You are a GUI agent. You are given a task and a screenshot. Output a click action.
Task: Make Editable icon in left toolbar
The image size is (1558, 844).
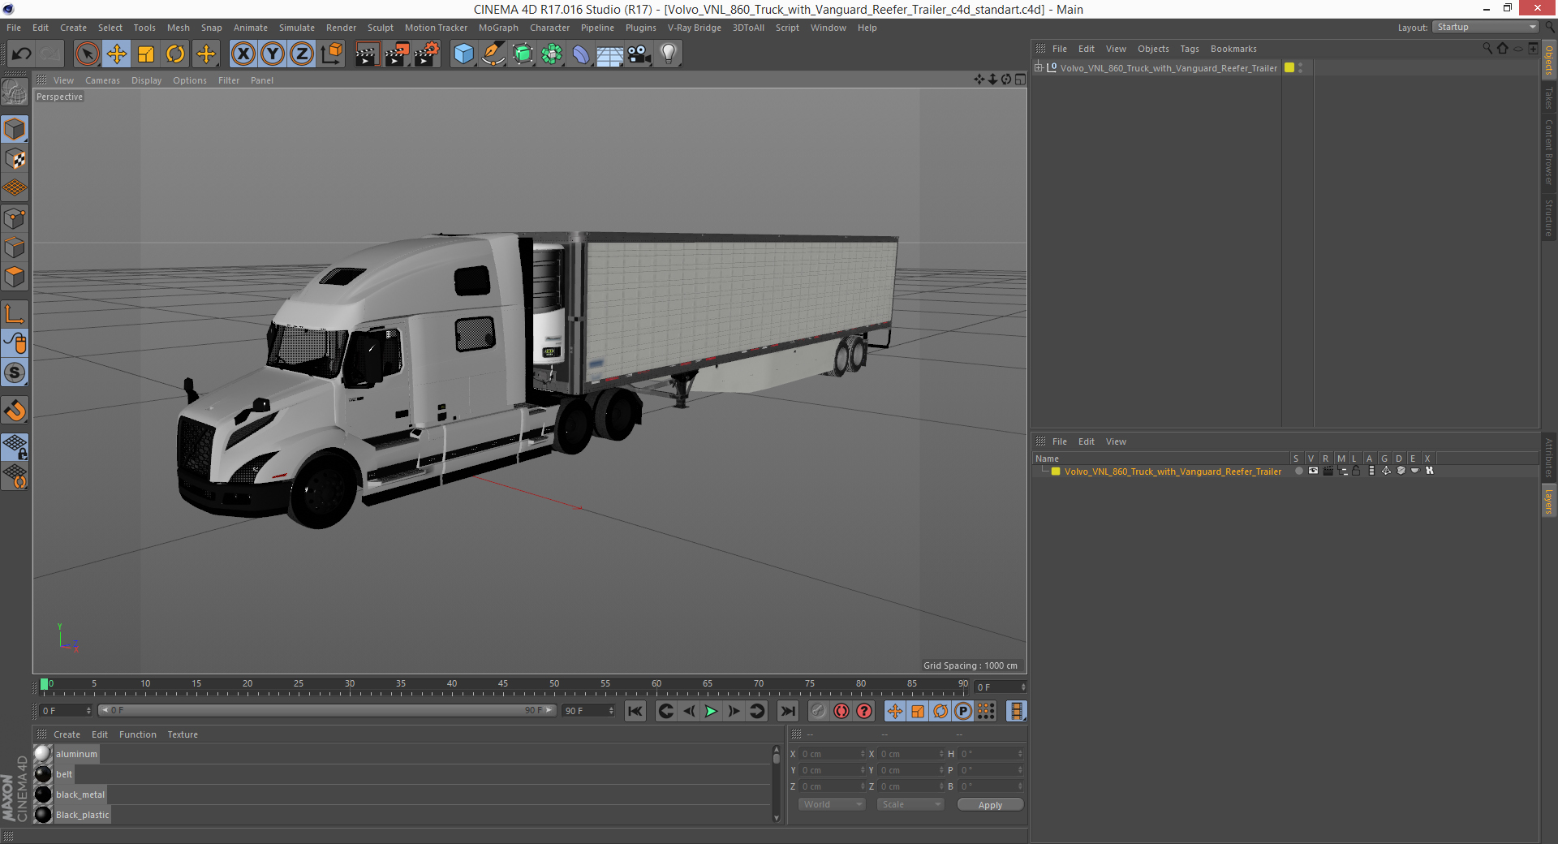point(15,93)
